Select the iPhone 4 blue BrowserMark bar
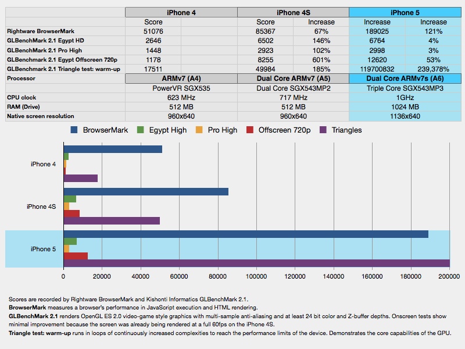 click(x=113, y=149)
